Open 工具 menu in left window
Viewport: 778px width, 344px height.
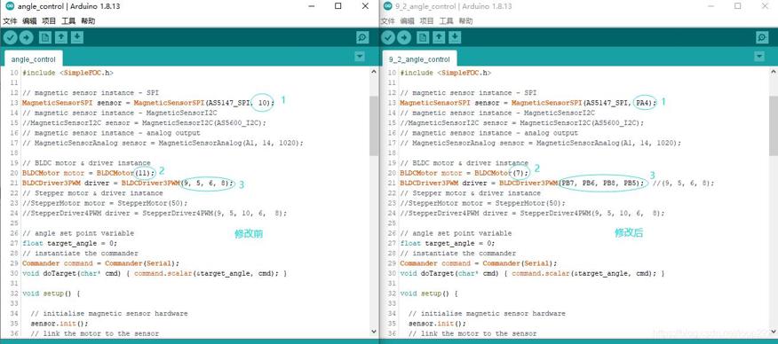[68, 21]
